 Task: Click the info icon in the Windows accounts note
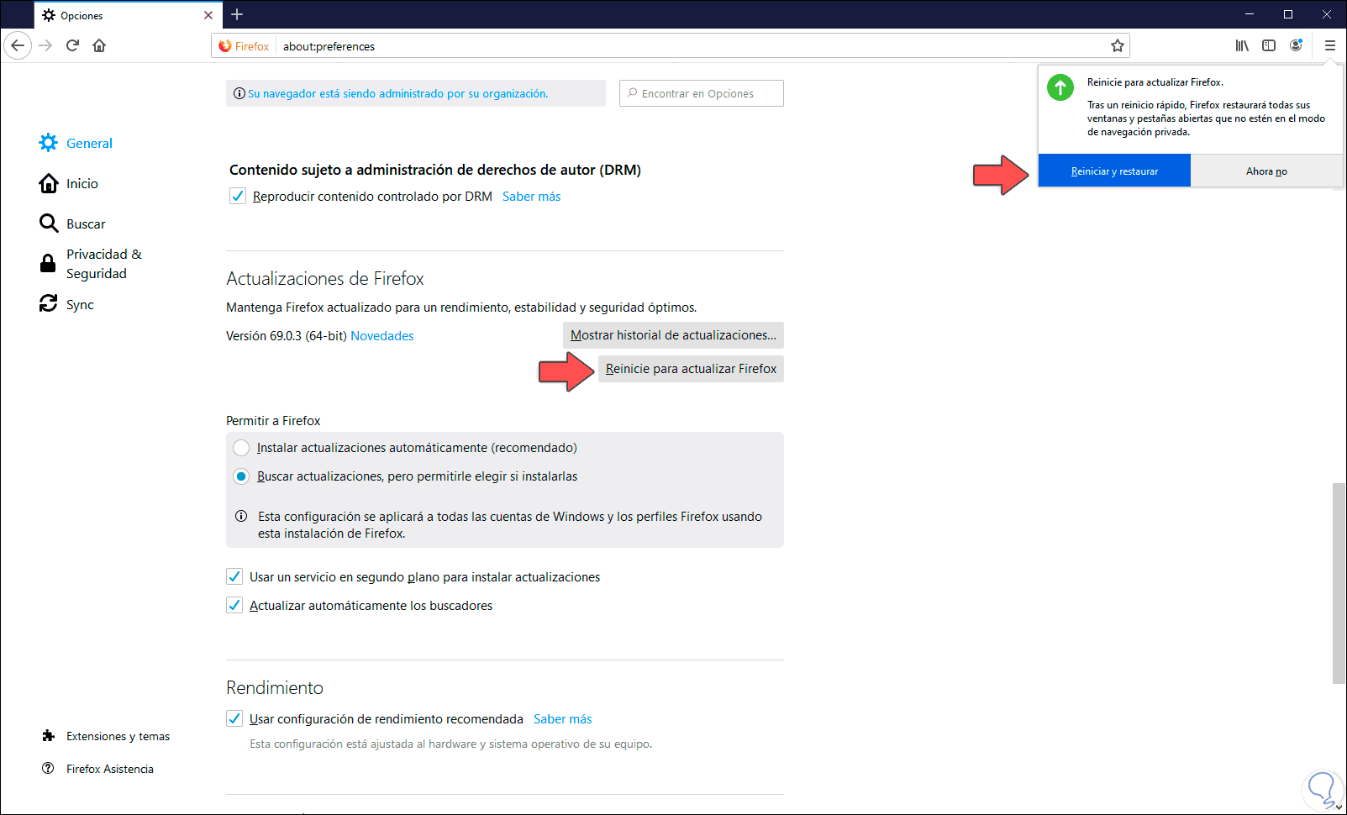[x=241, y=516]
